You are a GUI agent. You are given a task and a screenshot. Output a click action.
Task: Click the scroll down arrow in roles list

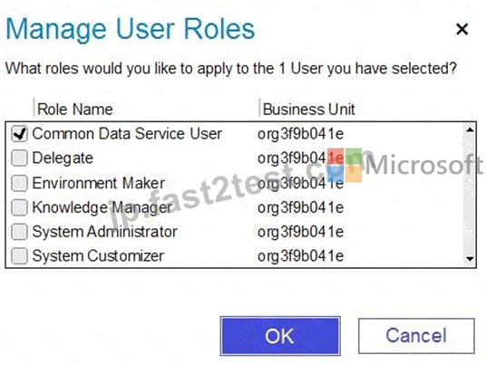click(x=470, y=259)
